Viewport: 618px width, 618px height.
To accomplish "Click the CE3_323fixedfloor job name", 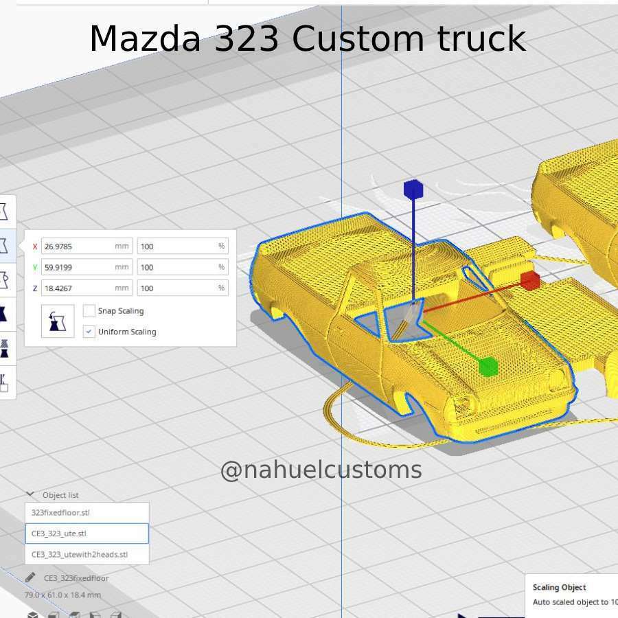I will pos(76,577).
